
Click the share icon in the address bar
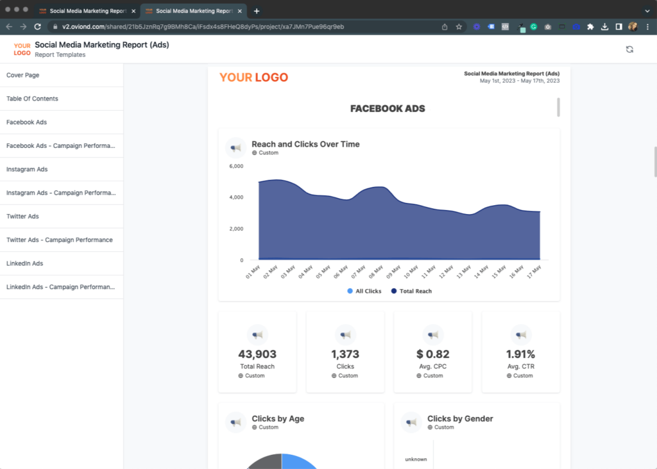tap(445, 27)
